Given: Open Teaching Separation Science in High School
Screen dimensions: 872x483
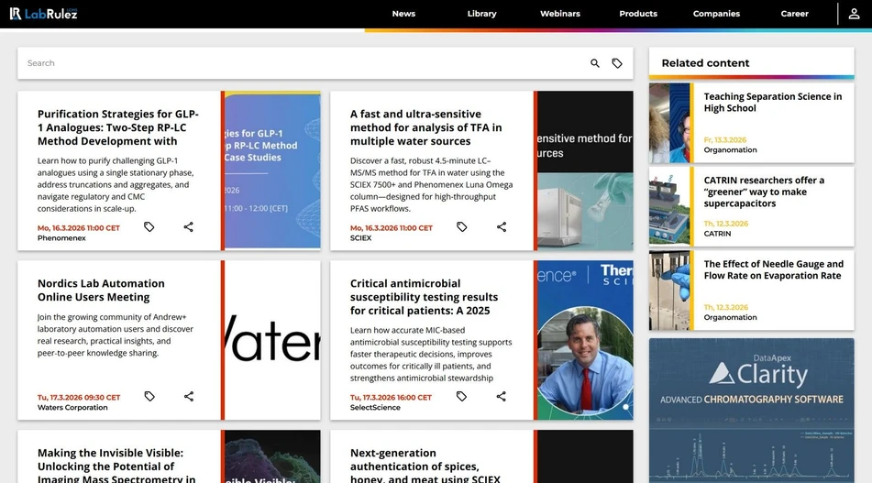Looking at the screenshot, I should [x=772, y=103].
